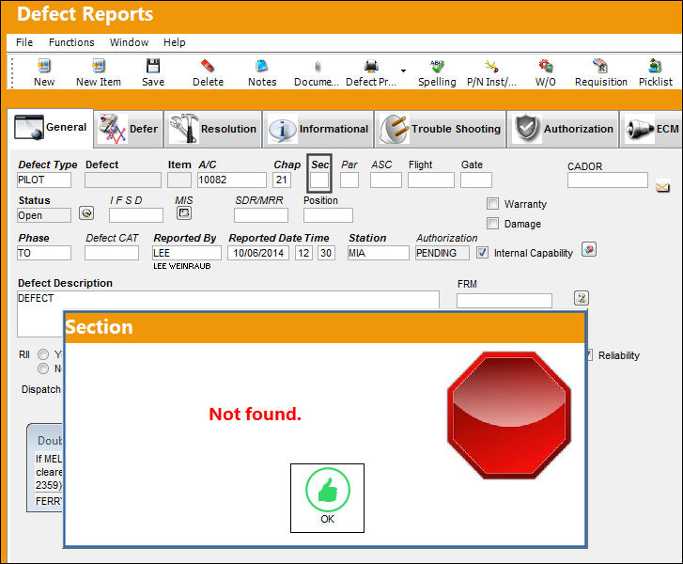
Task: Open the Documents paperclip icon
Action: click(318, 67)
